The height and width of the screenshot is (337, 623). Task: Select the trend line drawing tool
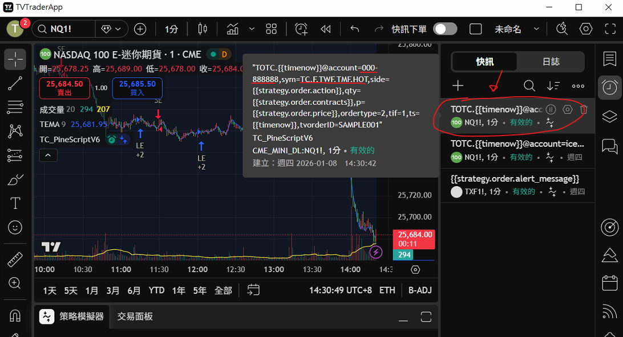[x=15, y=84]
